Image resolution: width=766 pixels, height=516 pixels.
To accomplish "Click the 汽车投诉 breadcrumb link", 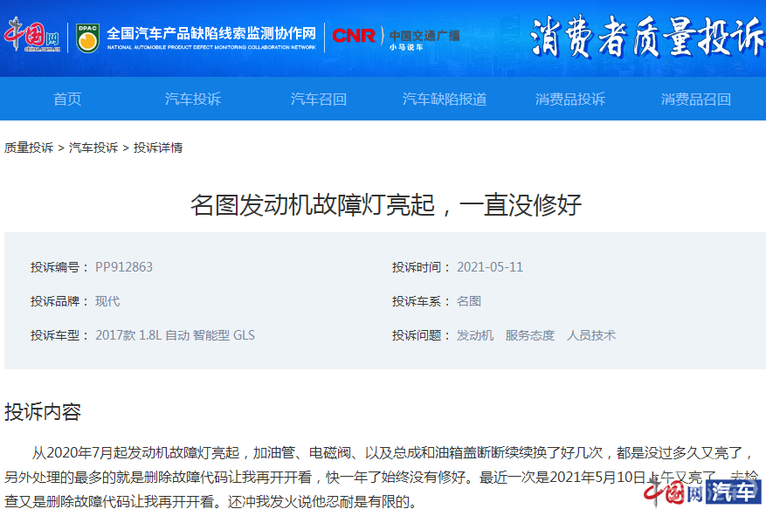I will (93, 148).
